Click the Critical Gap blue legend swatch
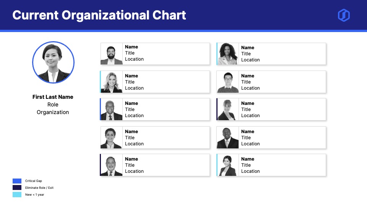The width and height of the screenshot is (367, 206). click(17, 181)
